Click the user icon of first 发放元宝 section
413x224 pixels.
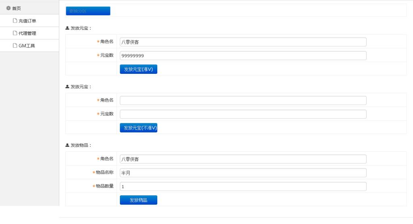coord(67,28)
